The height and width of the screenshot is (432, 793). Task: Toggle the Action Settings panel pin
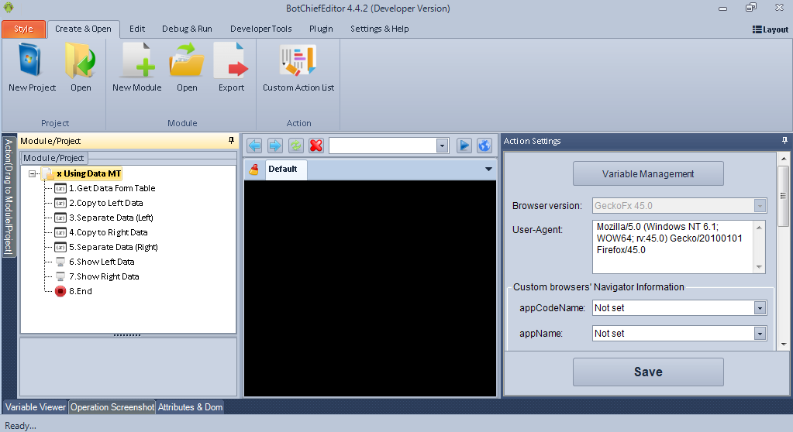784,141
